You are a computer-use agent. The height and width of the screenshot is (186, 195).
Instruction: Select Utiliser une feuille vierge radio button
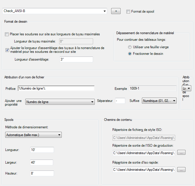pyautogui.click(x=130, y=47)
